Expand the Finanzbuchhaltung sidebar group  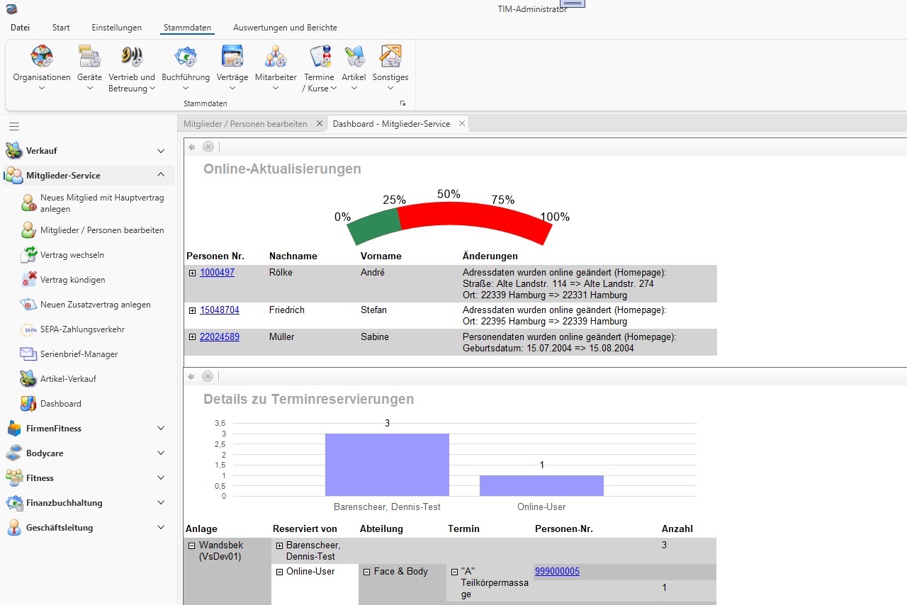point(160,502)
